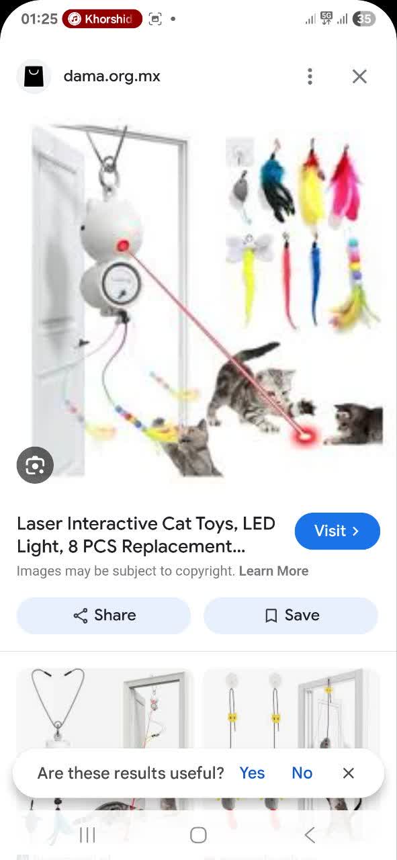The image size is (397, 860).
Task: Open the dama.org.mx source link
Action: click(x=112, y=77)
